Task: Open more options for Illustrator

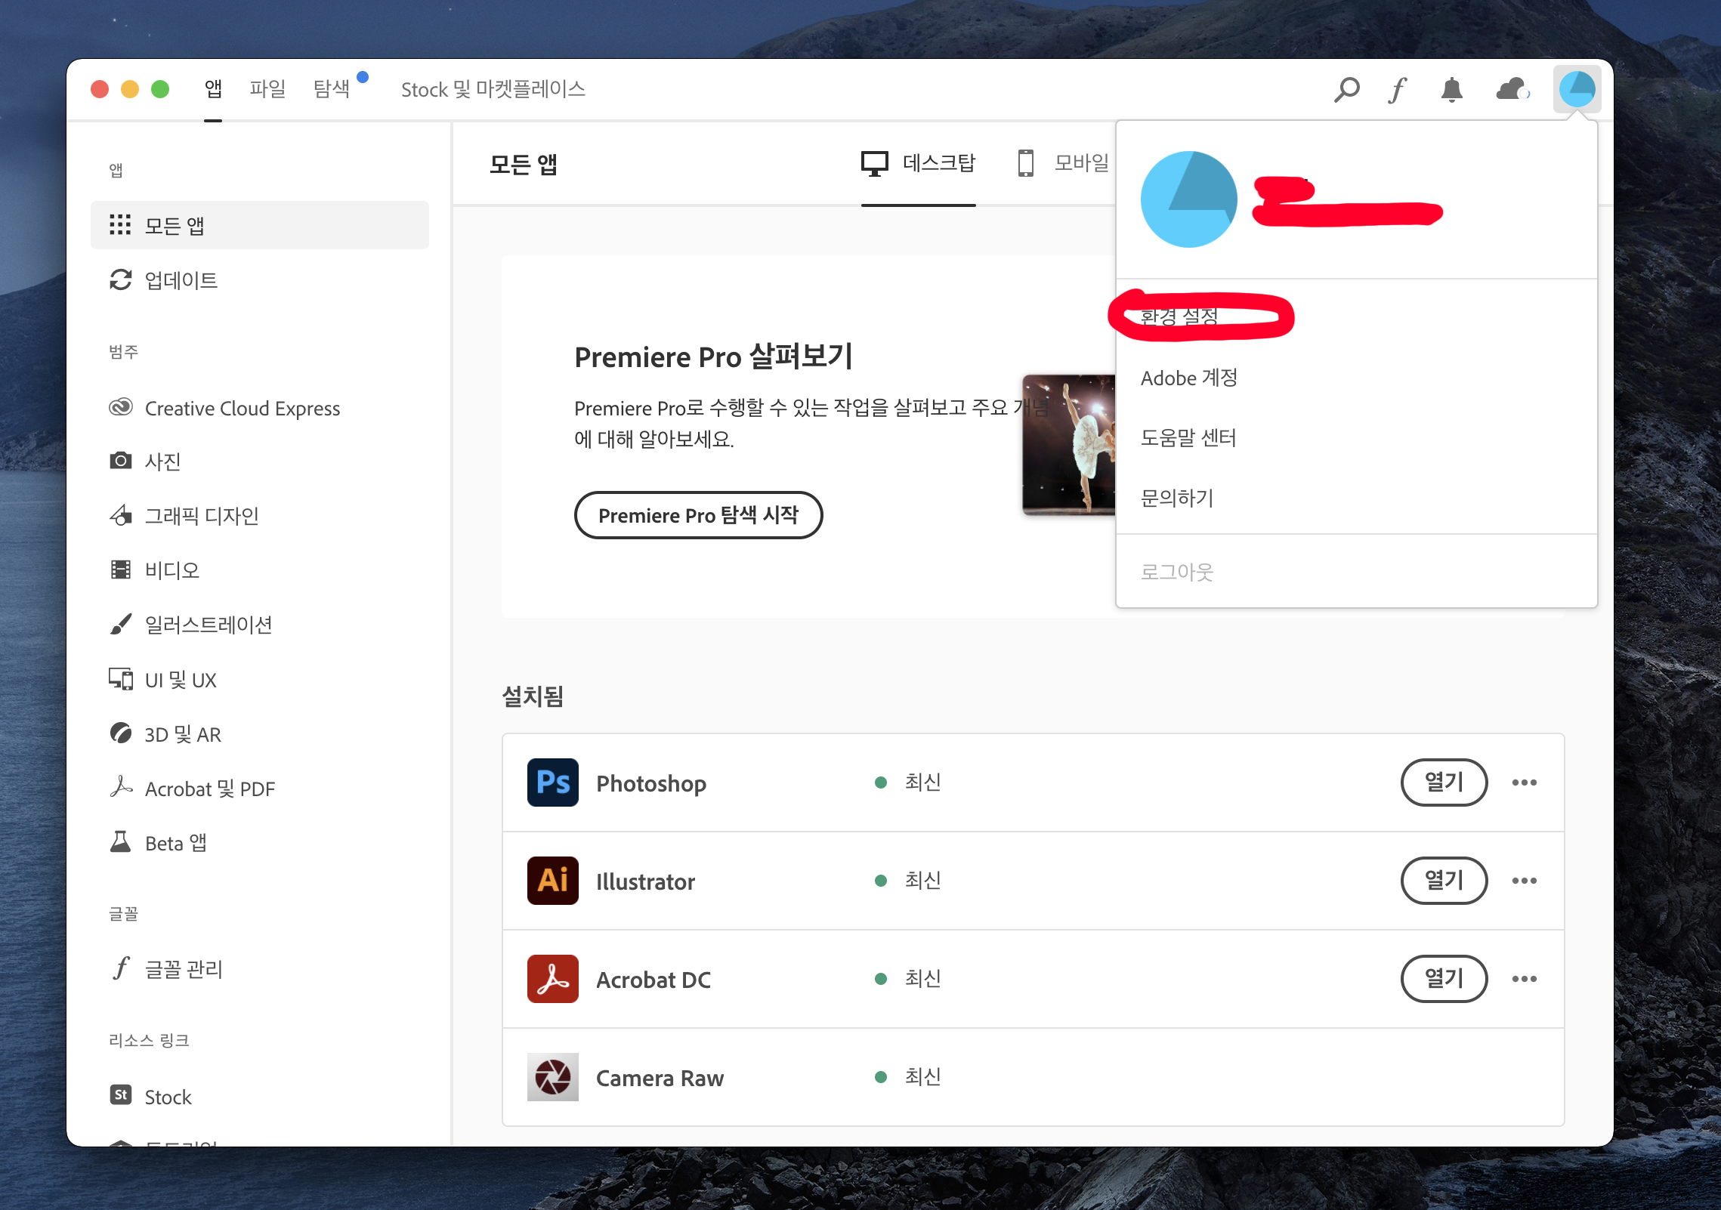Action: coord(1525,881)
